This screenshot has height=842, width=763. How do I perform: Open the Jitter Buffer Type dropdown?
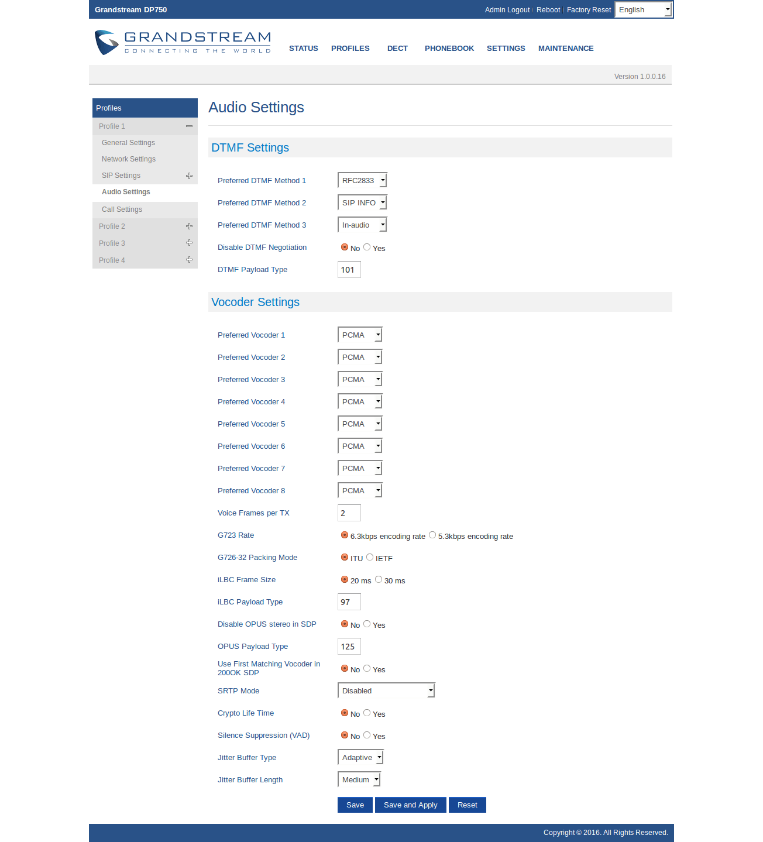[x=360, y=758]
